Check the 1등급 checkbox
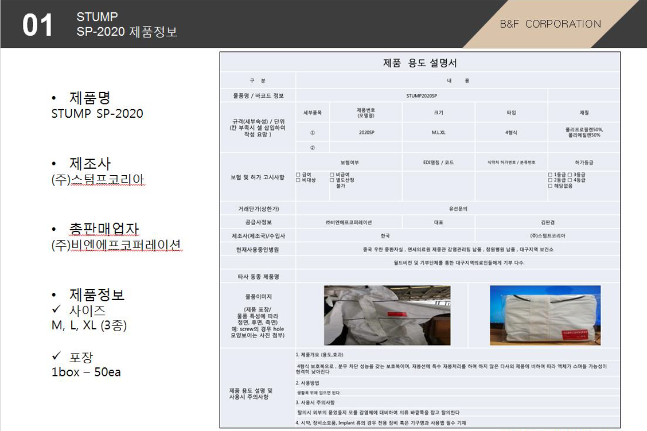Screen dimensions: 647x431 [550, 175]
